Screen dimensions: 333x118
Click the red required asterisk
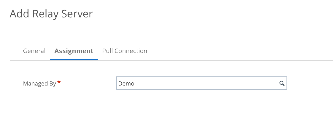(59, 82)
